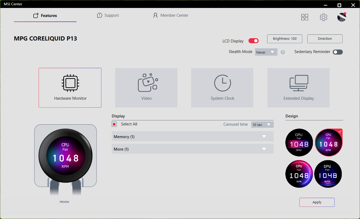Expand the Memory (1) section

coord(192,137)
